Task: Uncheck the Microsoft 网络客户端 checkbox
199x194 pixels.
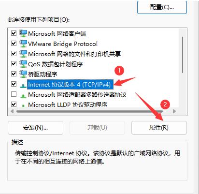Action: (x=14, y=33)
